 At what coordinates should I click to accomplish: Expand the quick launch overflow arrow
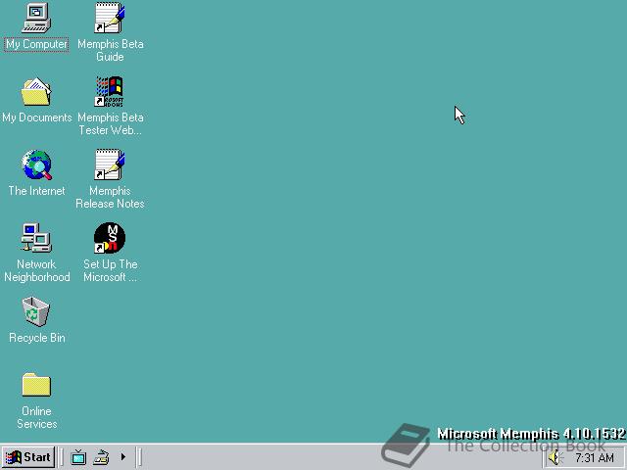(x=123, y=457)
